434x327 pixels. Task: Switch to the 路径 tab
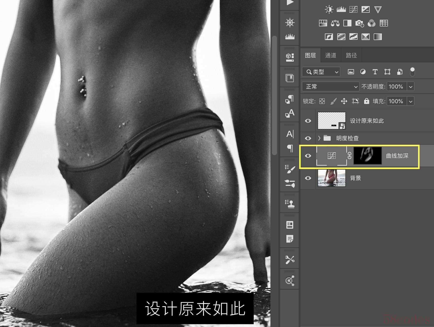coord(351,55)
